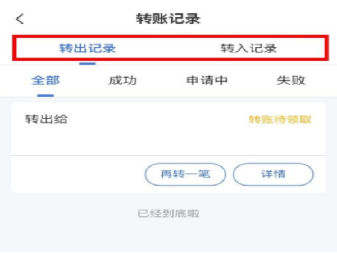Click the divider line inside record card
The width and height of the screenshot is (337, 253).
[x=168, y=155]
